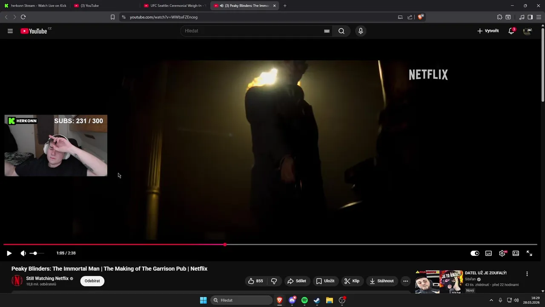Screen dimensions: 545x307
Task: Open the Netflix channel avatar
Action: coord(17,281)
